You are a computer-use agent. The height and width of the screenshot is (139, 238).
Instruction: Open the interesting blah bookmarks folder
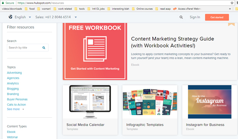coord(118,9)
